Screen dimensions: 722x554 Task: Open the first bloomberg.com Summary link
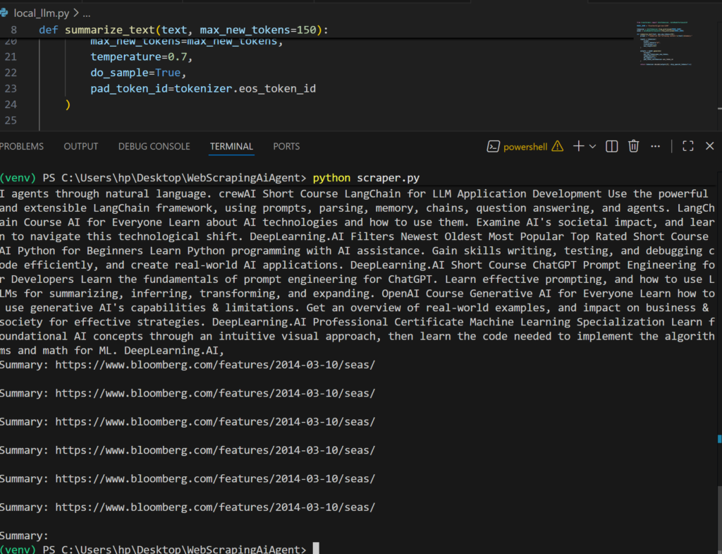pos(215,365)
